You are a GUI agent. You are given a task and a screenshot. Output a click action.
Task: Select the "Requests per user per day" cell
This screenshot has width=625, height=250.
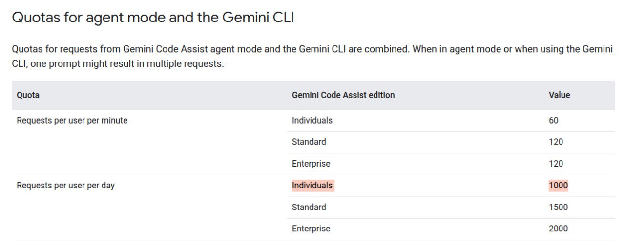65,186
